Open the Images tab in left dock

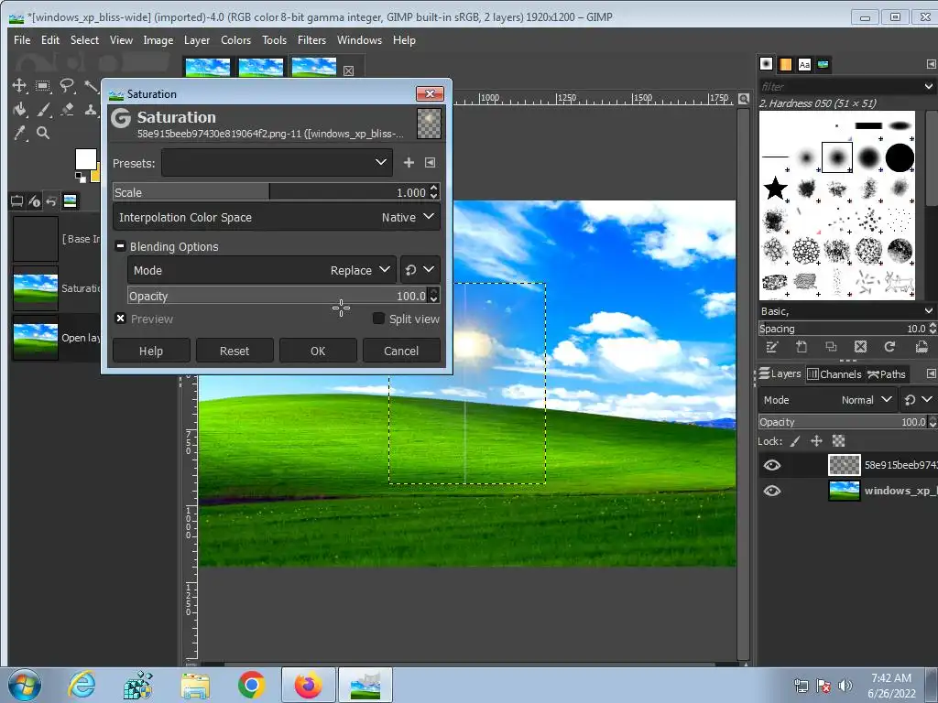point(70,200)
